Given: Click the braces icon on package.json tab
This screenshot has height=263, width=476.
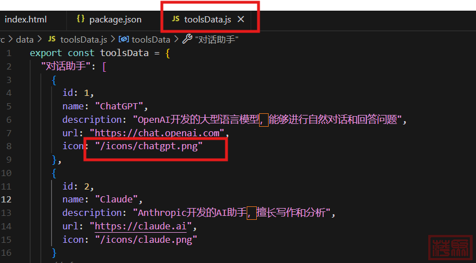Looking at the screenshot, I should click(x=80, y=19).
